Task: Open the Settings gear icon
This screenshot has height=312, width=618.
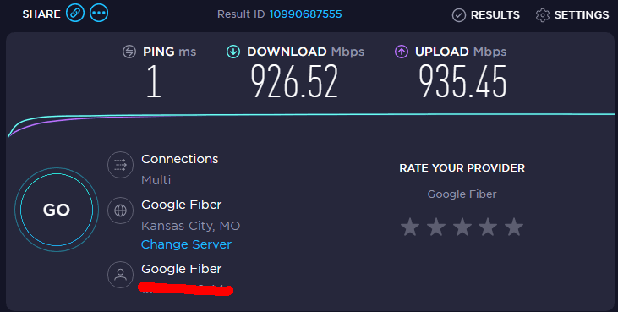Action: 543,15
